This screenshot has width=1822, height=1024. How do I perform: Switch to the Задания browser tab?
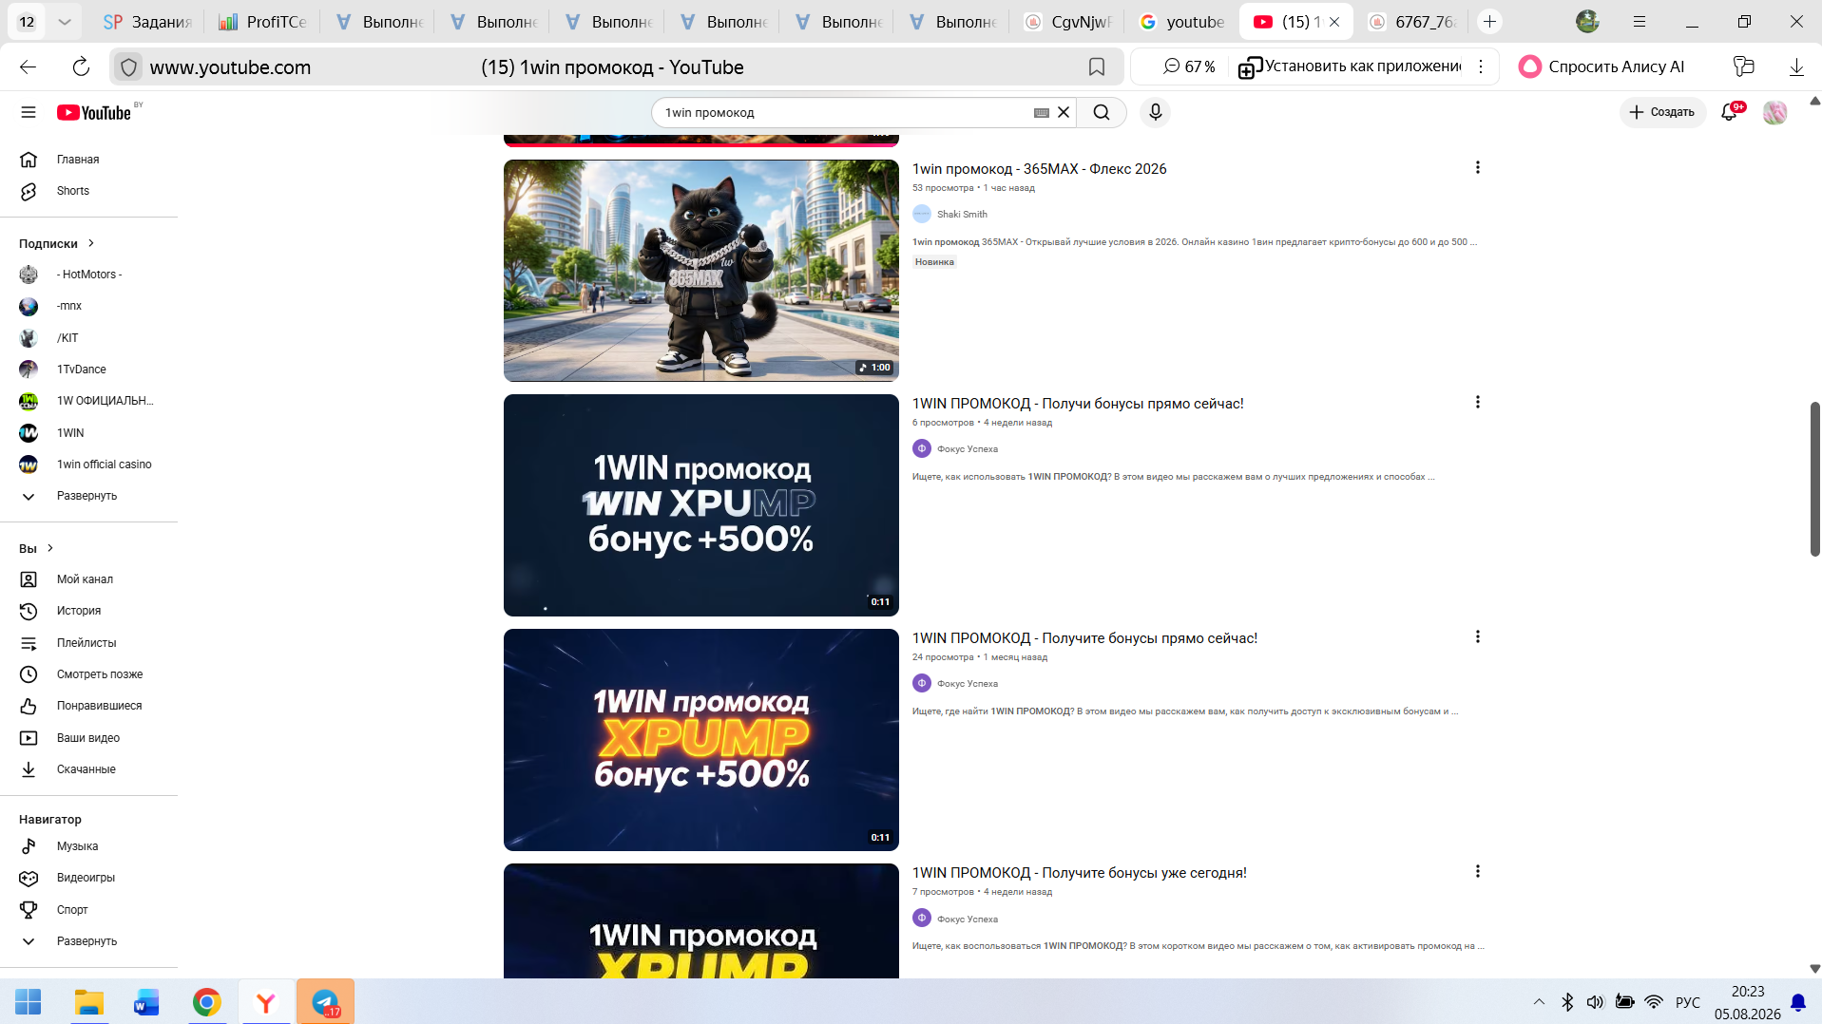pyautogui.click(x=148, y=22)
